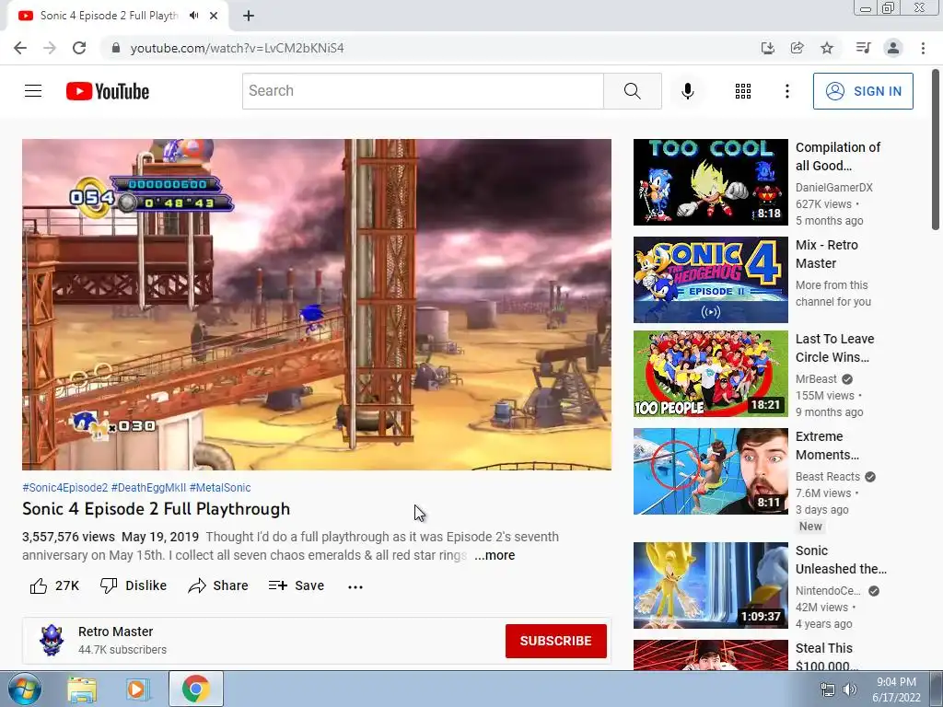The height and width of the screenshot is (707, 943).
Task: Open more actions ellipsis below video
Action: pyautogui.click(x=355, y=586)
